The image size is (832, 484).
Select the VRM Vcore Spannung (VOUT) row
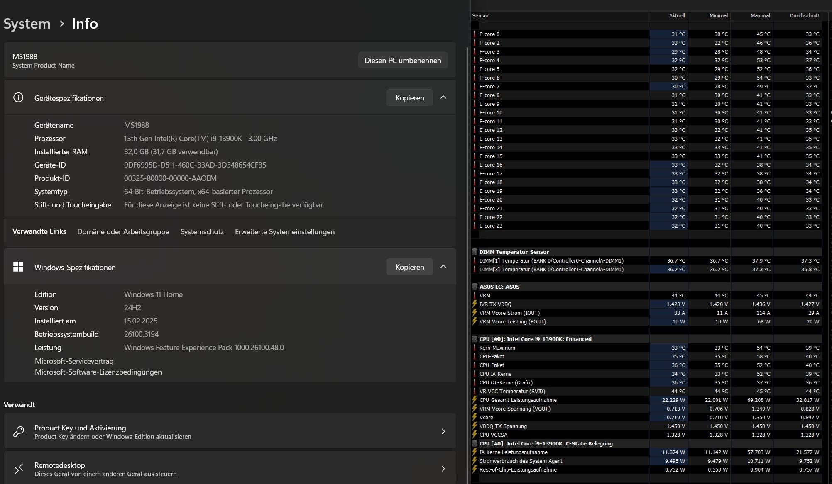tap(646, 409)
